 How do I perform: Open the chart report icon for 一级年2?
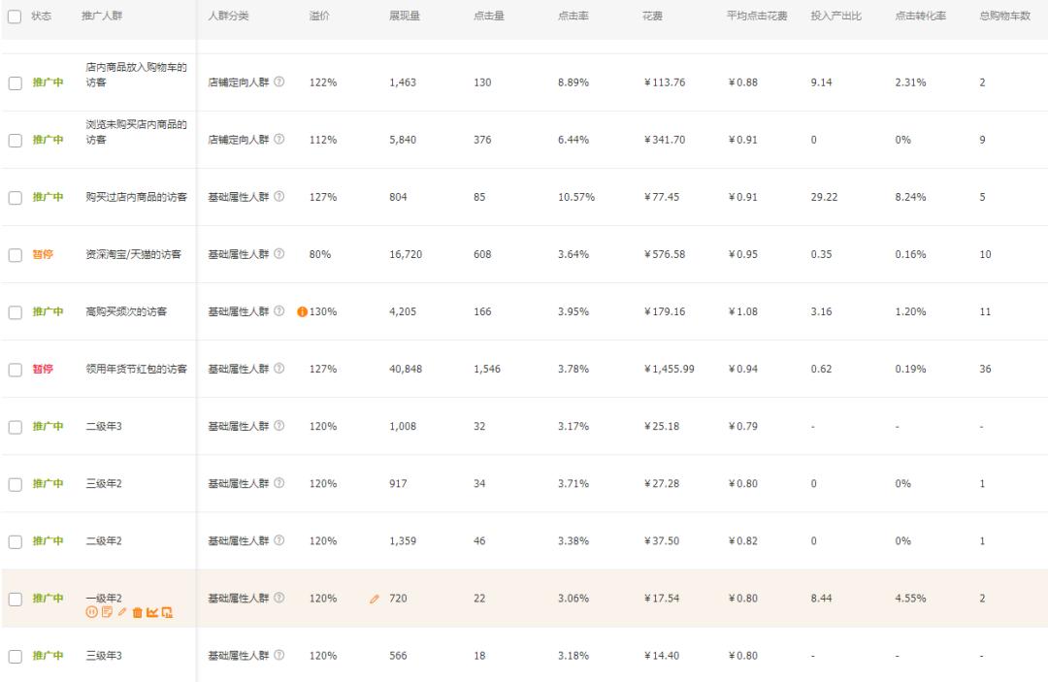[x=152, y=612]
